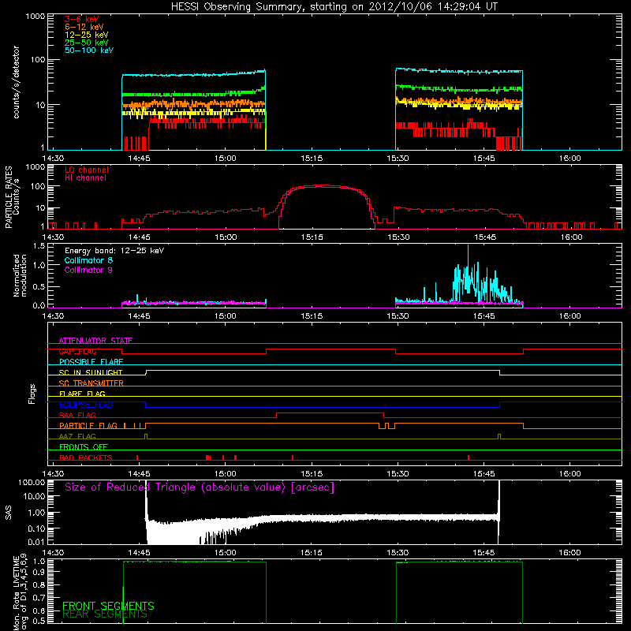This screenshot has width=631, height=631.
Task: Click the yellow "12-25 keV" legend entry
Action: click(87, 35)
